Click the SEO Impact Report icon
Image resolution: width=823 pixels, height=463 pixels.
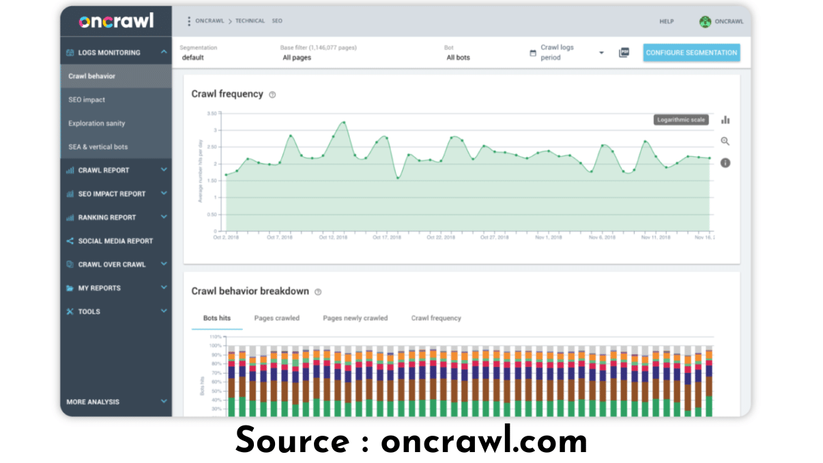tap(70, 194)
